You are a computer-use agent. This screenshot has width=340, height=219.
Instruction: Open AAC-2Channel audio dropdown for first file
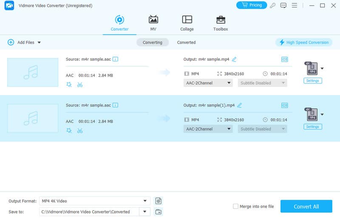208,83
